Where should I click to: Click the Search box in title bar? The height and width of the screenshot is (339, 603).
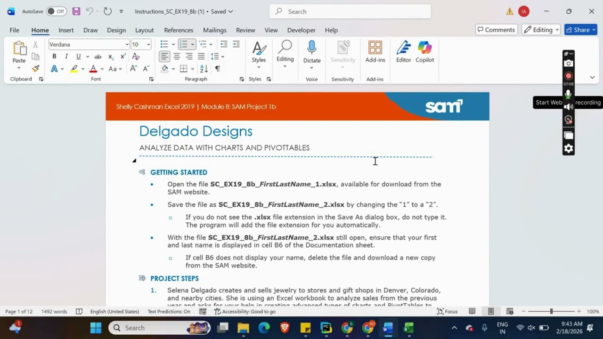[350, 11]
